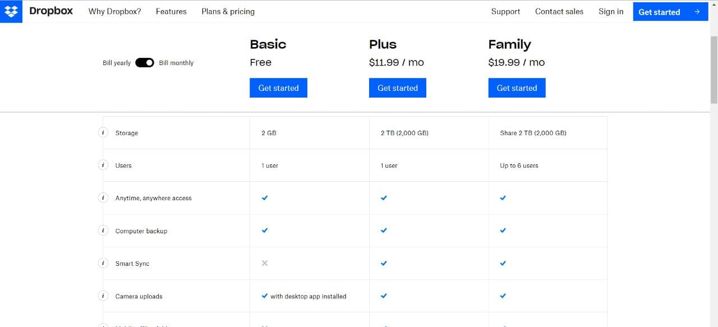
Task: Click info icon beside Anytime, anywhere access
Action: pyautogui.click(x=103, y=198)
